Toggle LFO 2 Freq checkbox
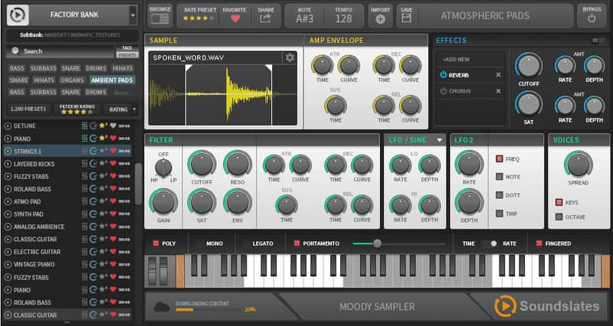This screenshot has width=613, height=326. [500, 159]
